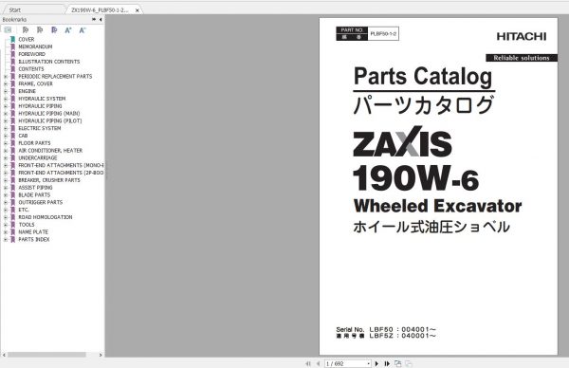569x368 pixels.
Task: Open the COVER bookmark
Action: pos(27,39)
